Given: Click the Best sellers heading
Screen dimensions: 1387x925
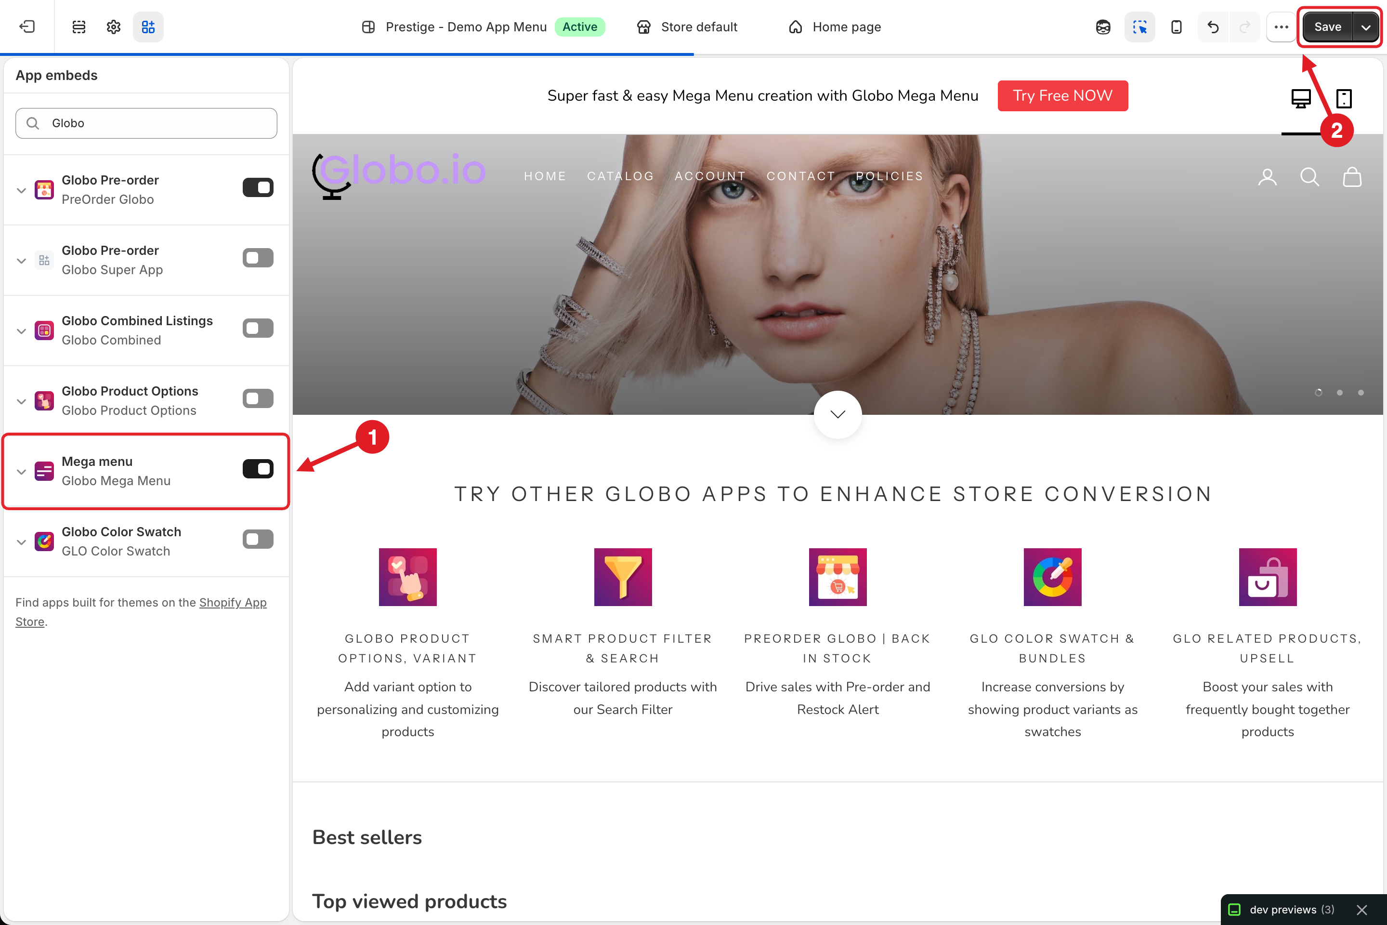Looking at the screenshot, I should [x=367, y=837].
